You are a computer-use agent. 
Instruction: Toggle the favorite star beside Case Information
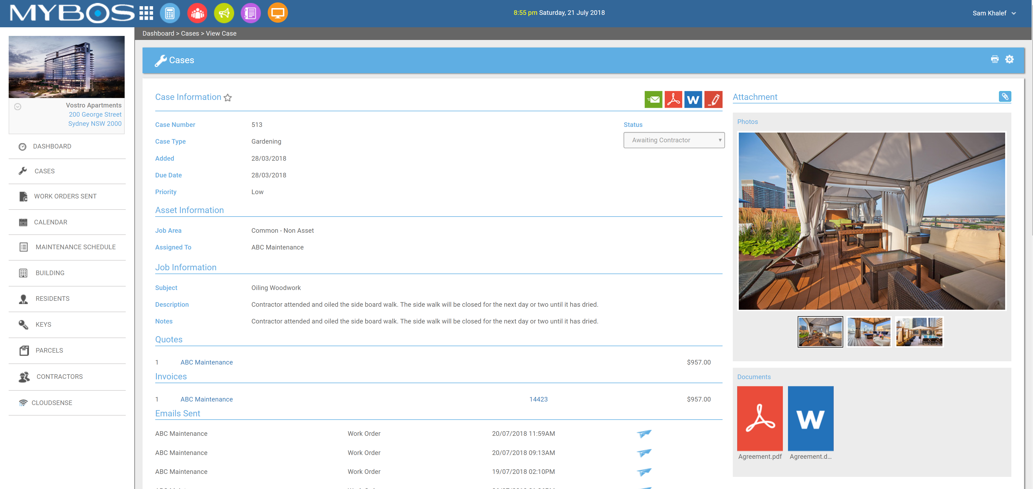pyautogui.click(x=228, y=98)
